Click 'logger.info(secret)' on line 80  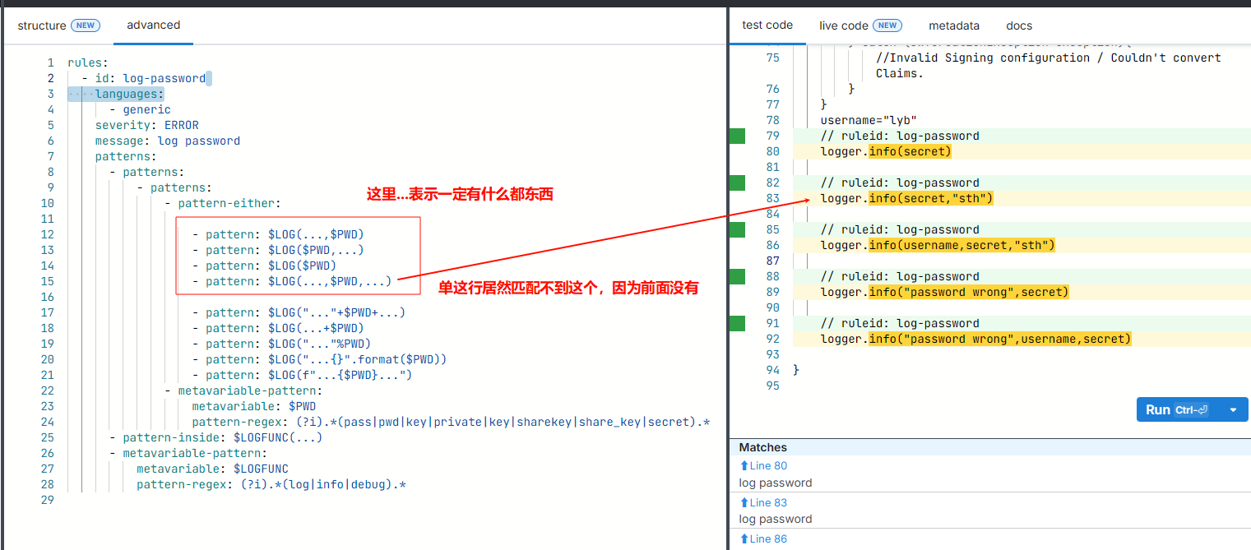[886, 151]
